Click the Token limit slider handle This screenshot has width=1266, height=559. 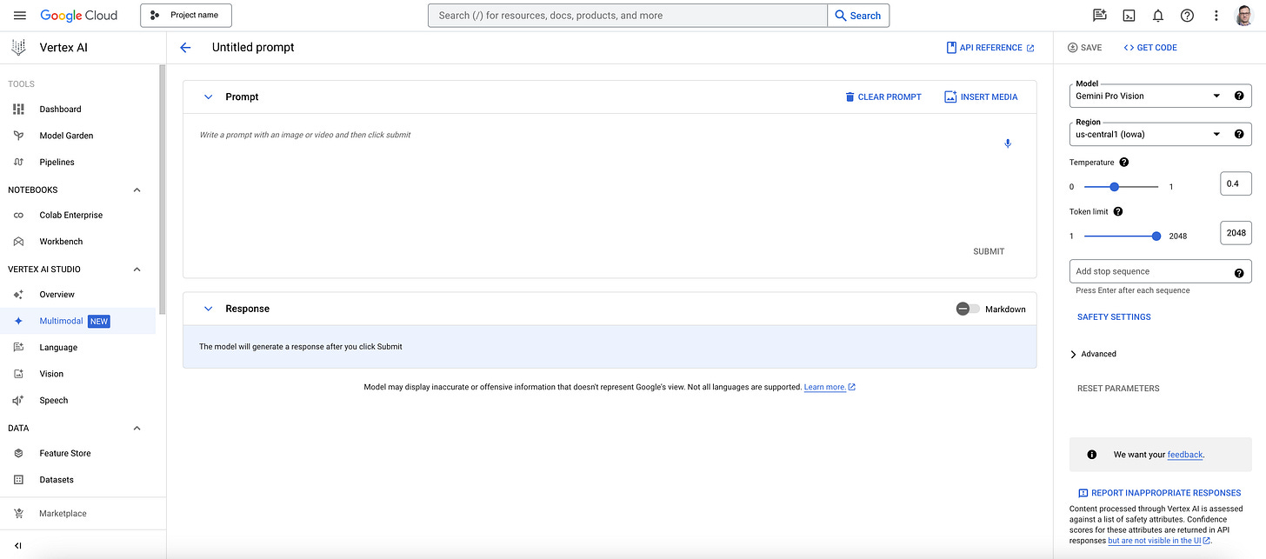click(1156, 236)
